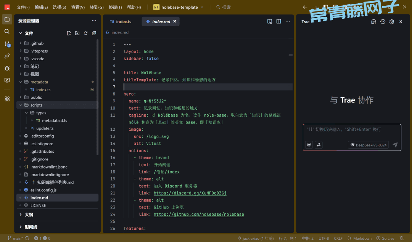Open update.ts in the file tree

tap(45, 128)
